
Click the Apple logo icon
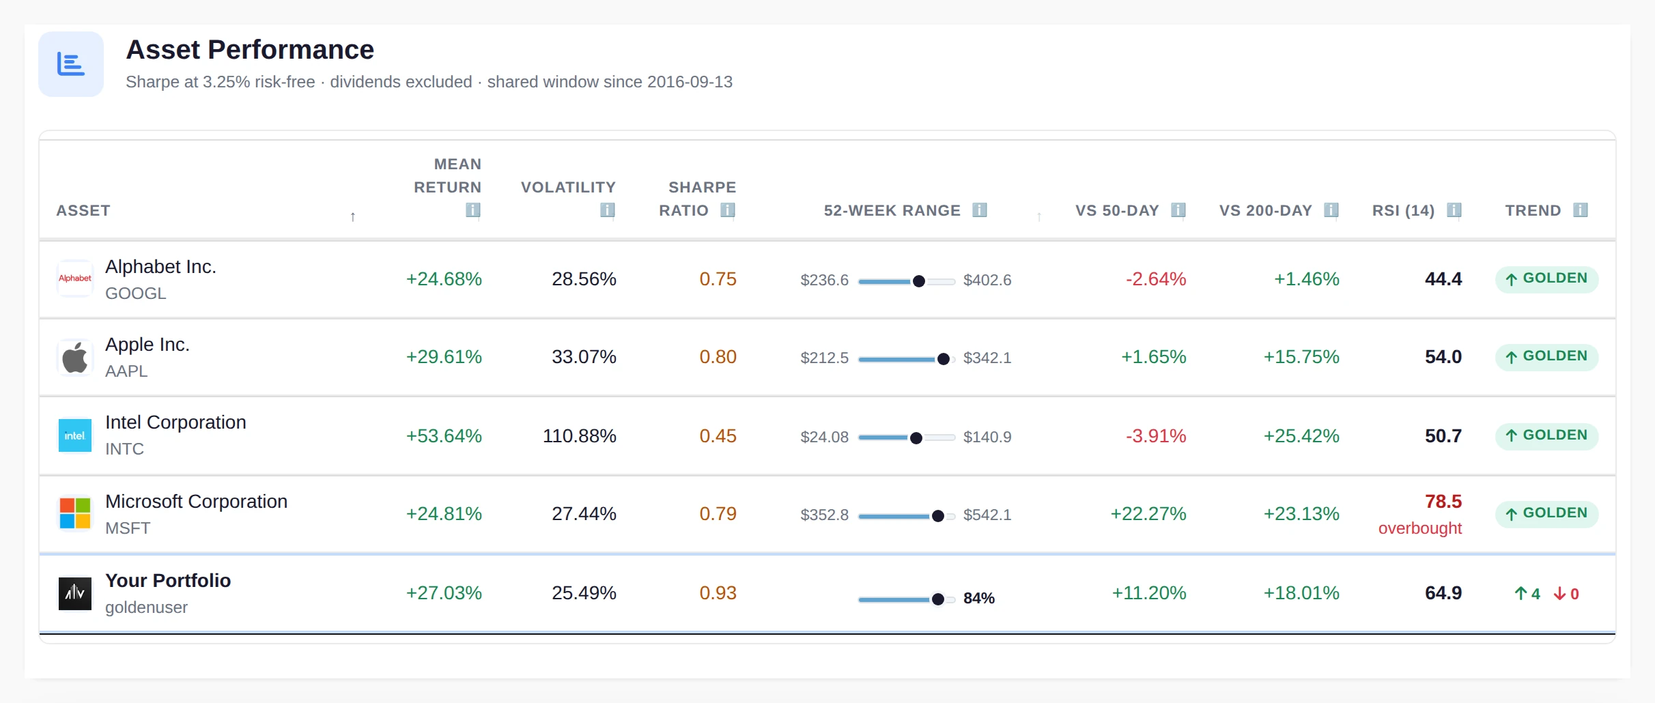point(75,357)
